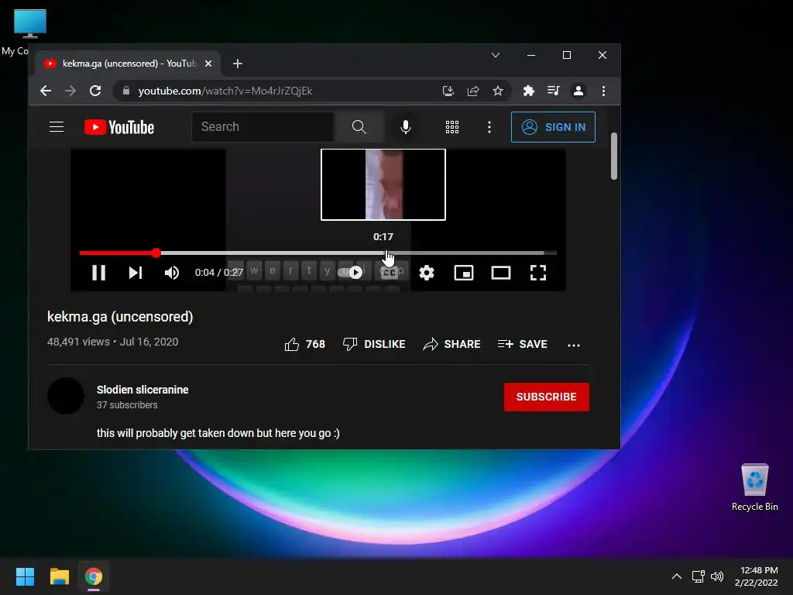
Task: Click SHARE below the video
Action: [x=451, y=345]
